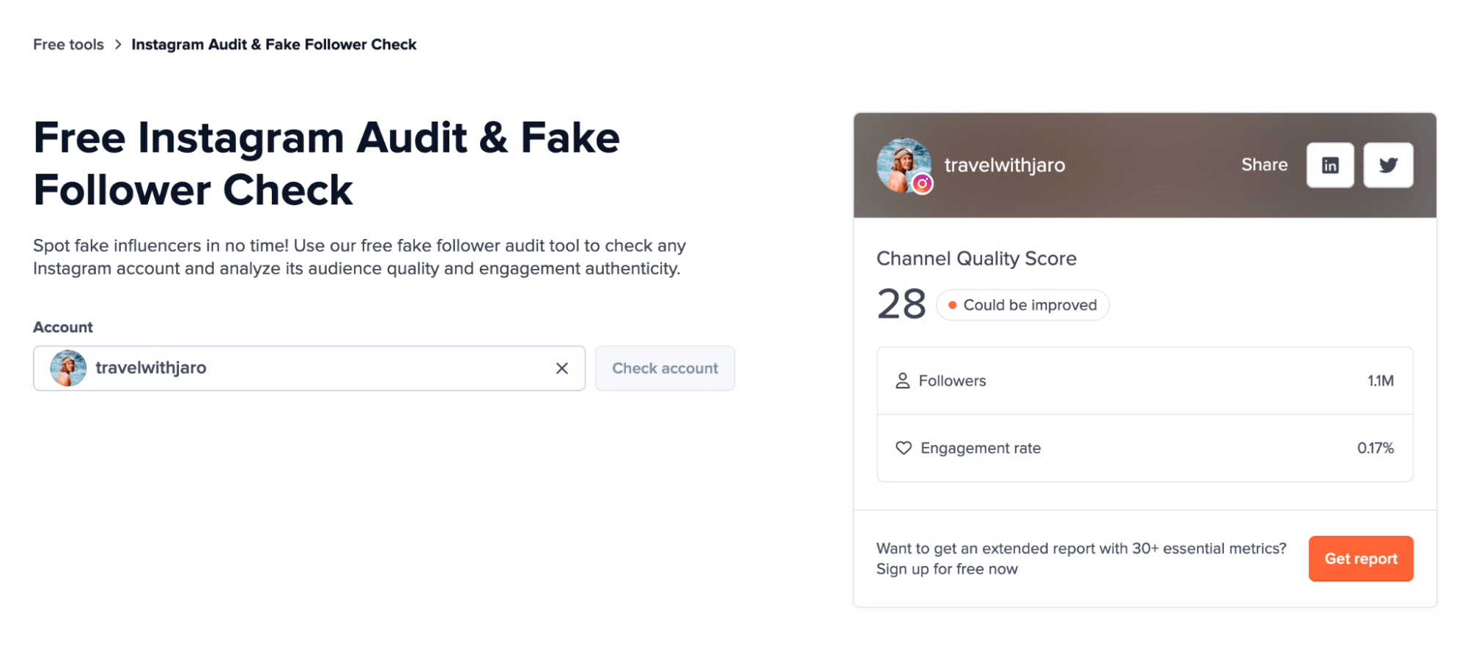The height and width of the screenshot is (664, 1465).
Task: Click the orange dot in the status badge
Action: 951,306
